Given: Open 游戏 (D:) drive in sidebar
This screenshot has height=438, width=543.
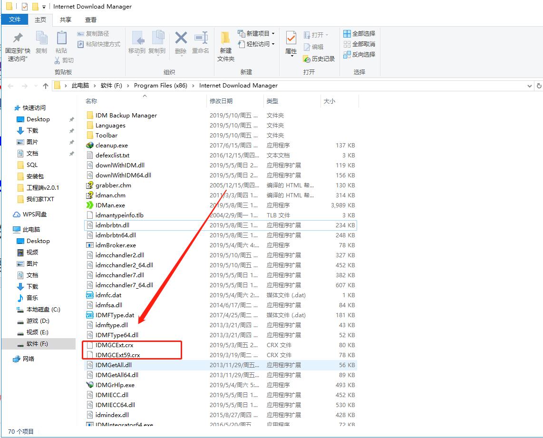Looking at the screenshot, I should (38, 321).
